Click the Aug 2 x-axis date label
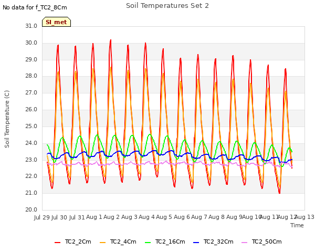The width and height of the screenshot is (336, 252). point(111,217)
